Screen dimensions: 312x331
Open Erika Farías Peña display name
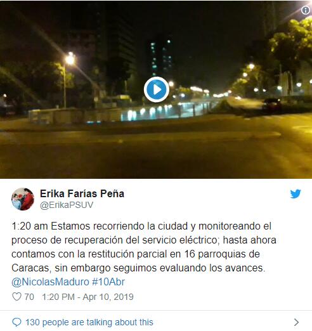click(x=82, y=193)
